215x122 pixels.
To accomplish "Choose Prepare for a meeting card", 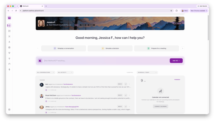I will click(x=157, y=48).
